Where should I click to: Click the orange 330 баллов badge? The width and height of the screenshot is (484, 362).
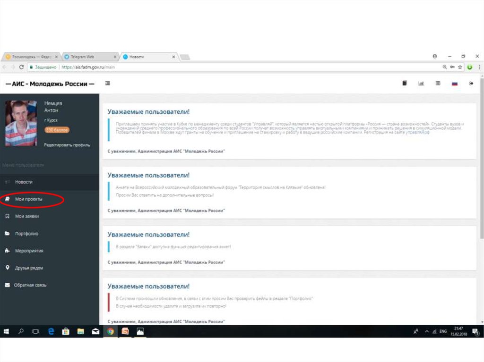click(57, 130)
